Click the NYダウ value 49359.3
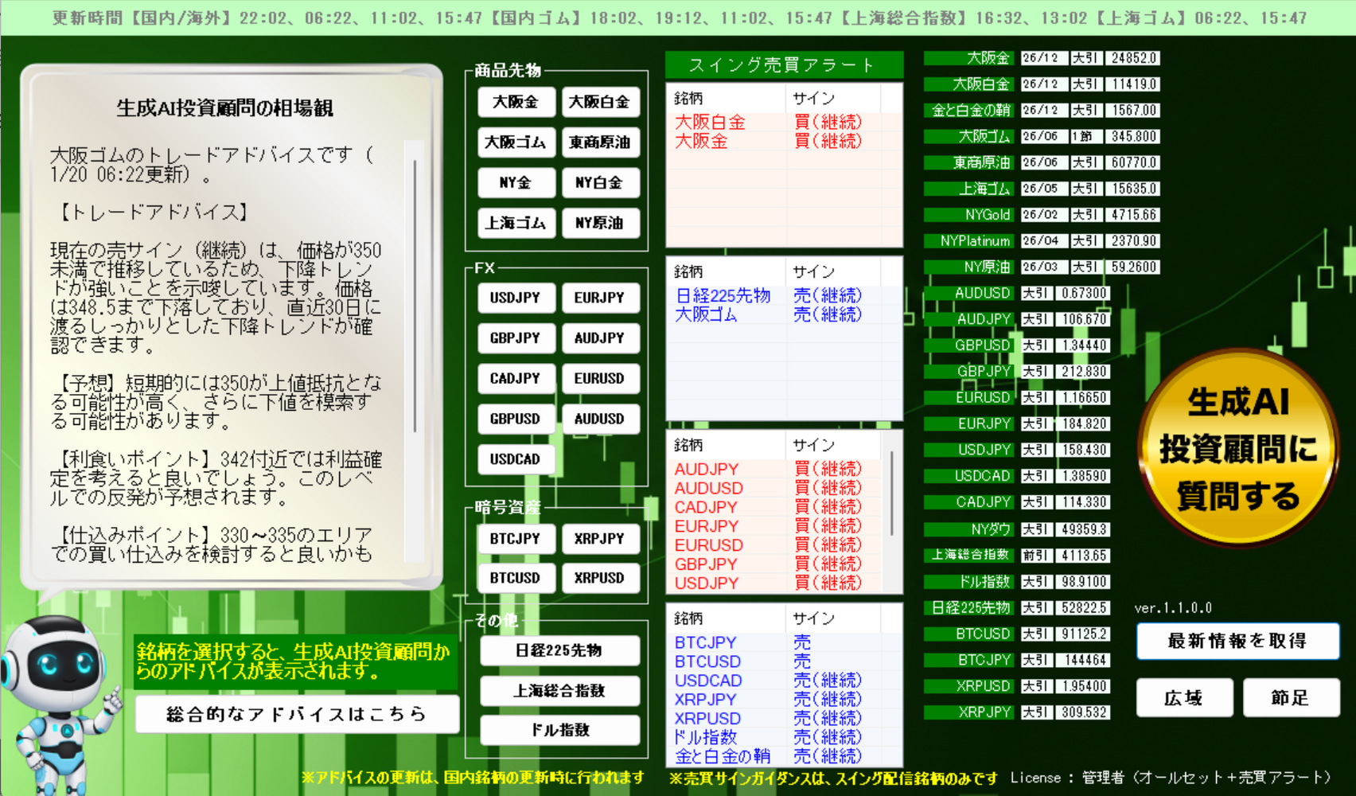 click(1083, 529)
